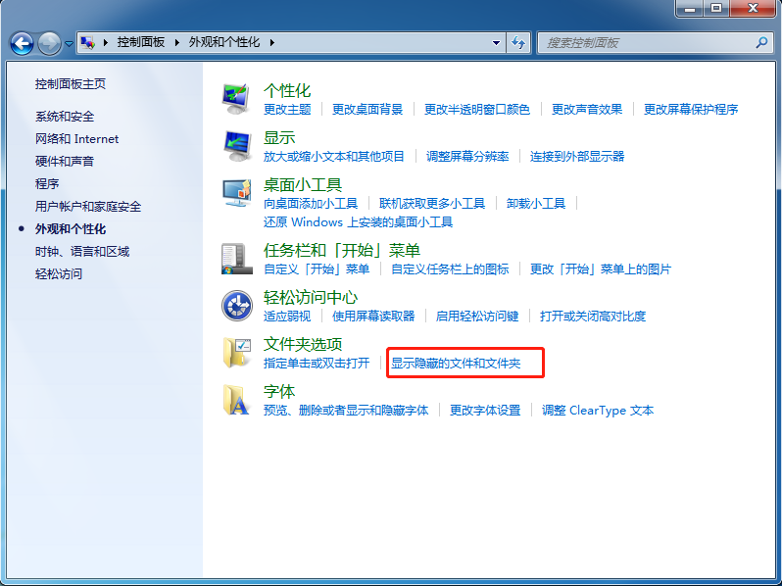Click the Back navigation arrow button

(22, 43)
